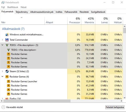Click the Kevesebb részlet link
This screenshot has height=112, width=126.
(x=15, y=107)
